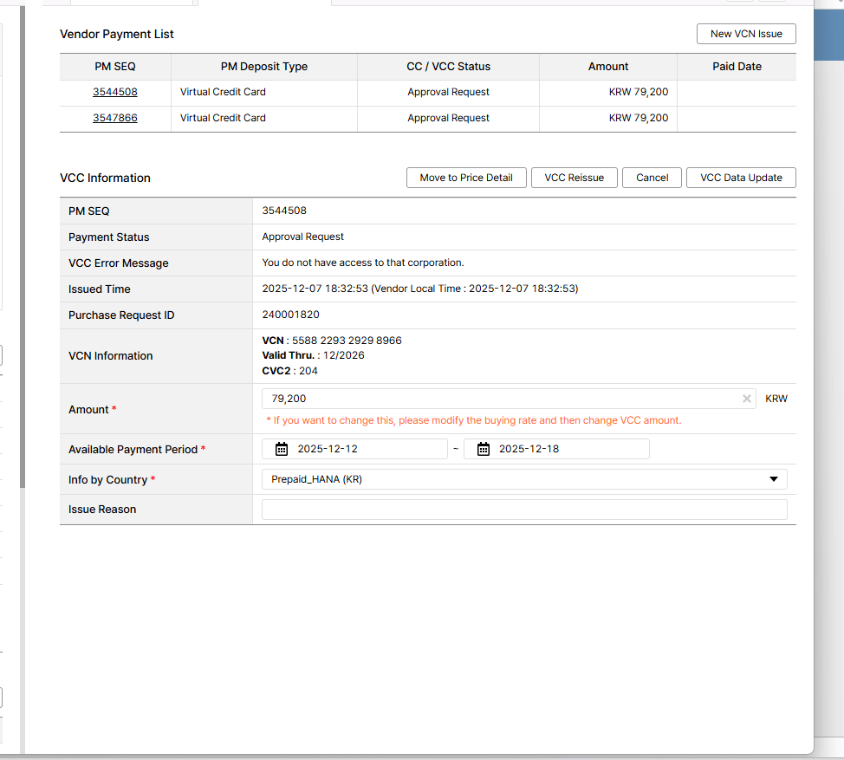Focus the Amount input showing 79,200
This screenshot has height=760, width=844.
point(509,399)
